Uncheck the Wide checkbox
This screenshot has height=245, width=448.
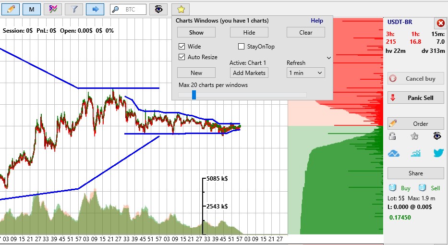tap(182, 47)
